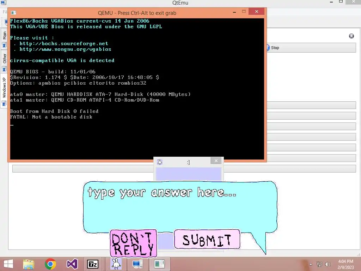Click the Stop virtual machine button

[311, 48]
